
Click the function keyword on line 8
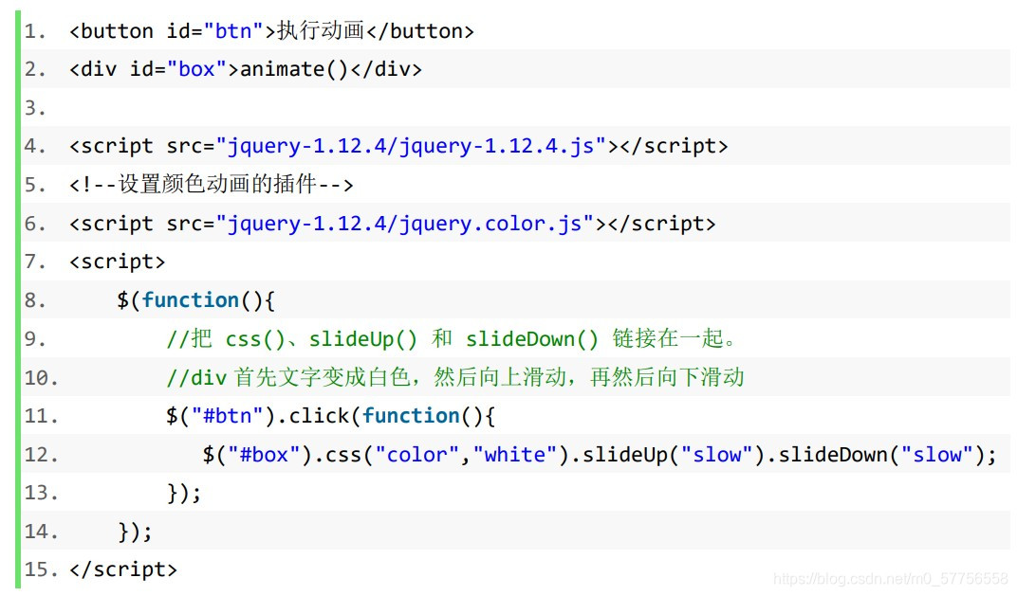pyautogui.click(x=190, y=300)
